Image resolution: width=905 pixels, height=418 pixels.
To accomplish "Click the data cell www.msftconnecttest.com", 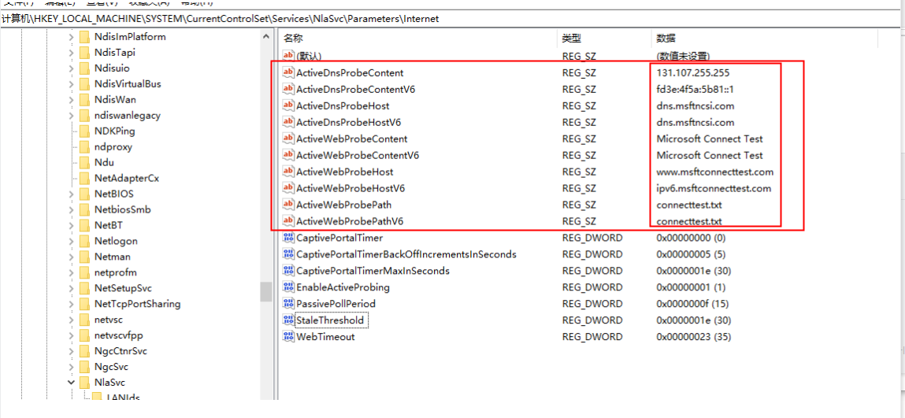I will click(x=715, y=172).
